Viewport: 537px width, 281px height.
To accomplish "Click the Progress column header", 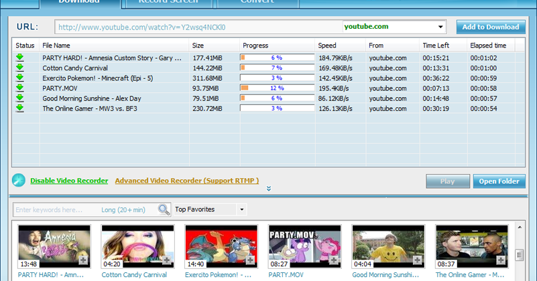I will pos(277,45).
